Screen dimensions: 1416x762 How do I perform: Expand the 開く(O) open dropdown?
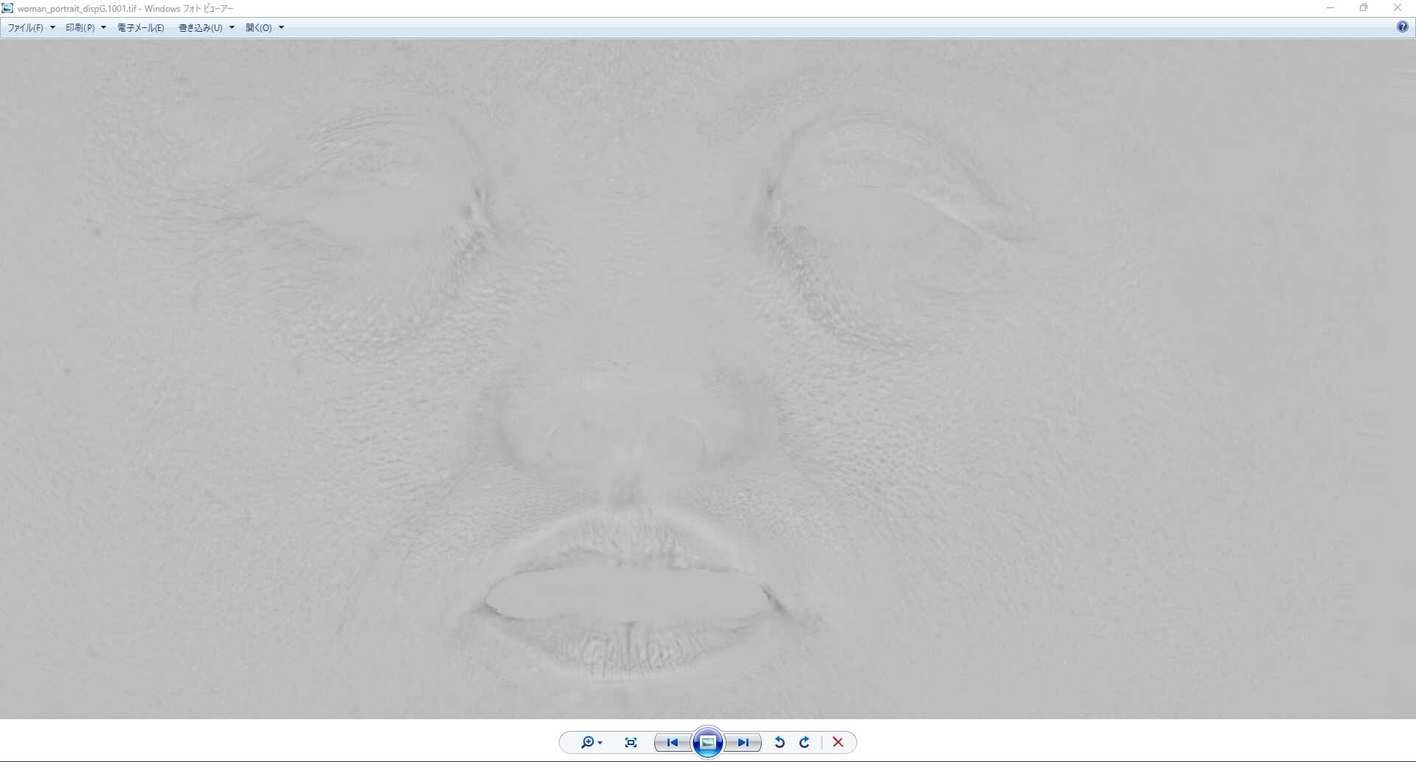(264, 28)
